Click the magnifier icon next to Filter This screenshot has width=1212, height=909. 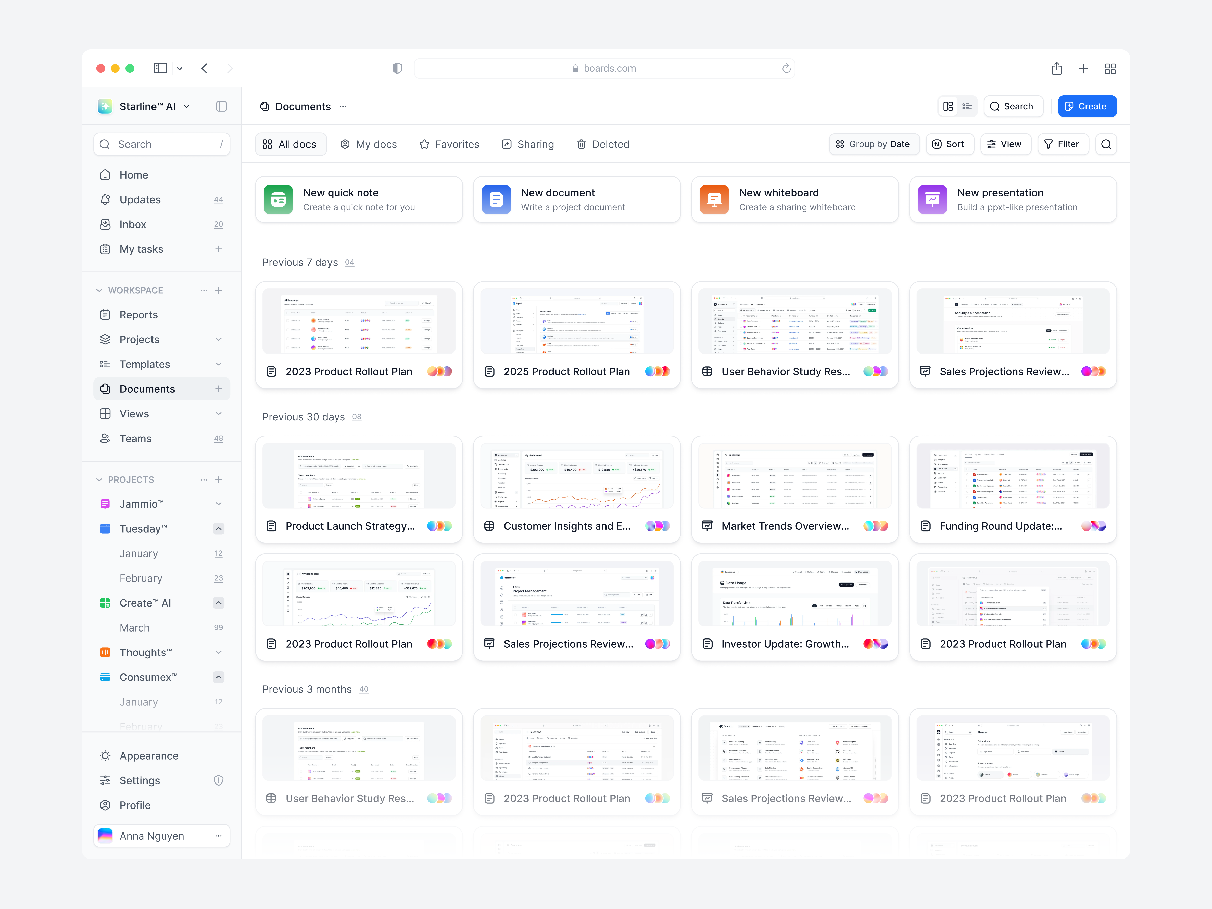pyautogui.click(x=1106, y=144)
